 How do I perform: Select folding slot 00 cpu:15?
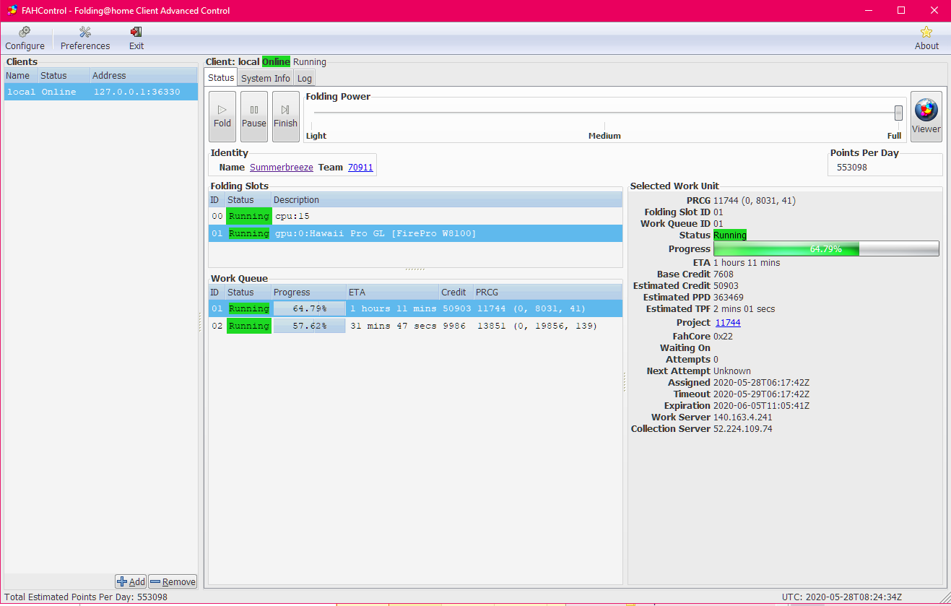[x=415, y=216]
